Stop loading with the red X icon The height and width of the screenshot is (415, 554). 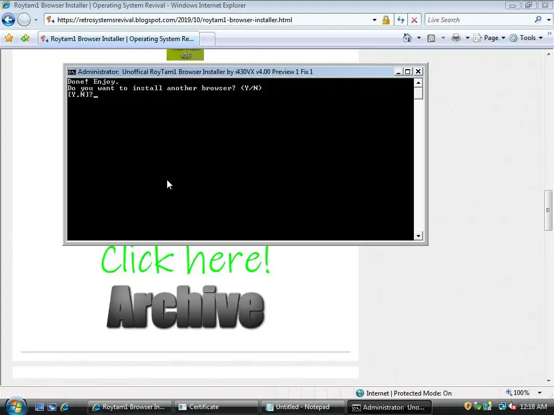(414, 20)
